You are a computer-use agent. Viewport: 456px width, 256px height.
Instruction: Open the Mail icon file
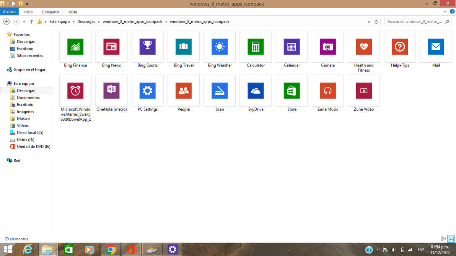click(x=436, y=47)
